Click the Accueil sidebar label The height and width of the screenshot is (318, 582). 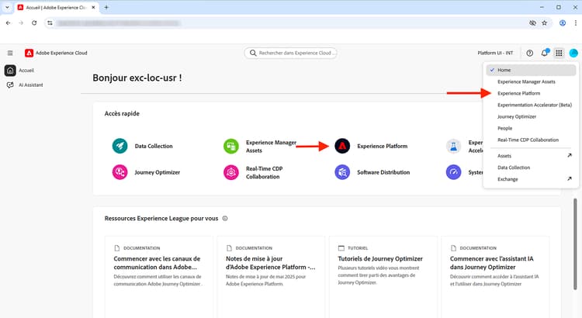pyautogui.click(x=26, y=70)
